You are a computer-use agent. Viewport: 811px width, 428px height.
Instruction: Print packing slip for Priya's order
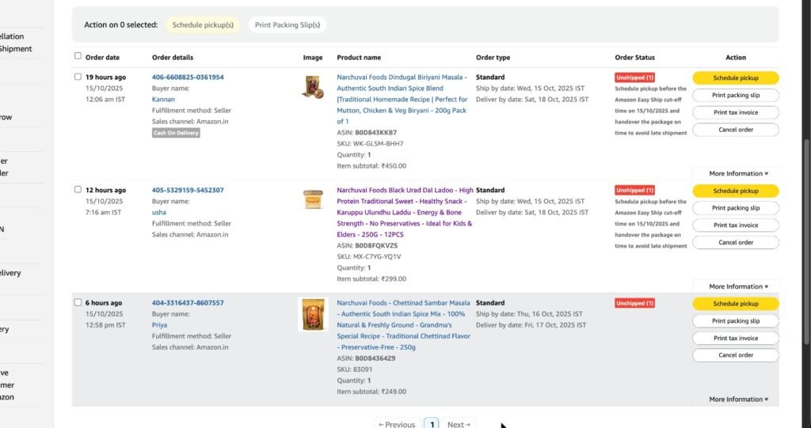736,321
